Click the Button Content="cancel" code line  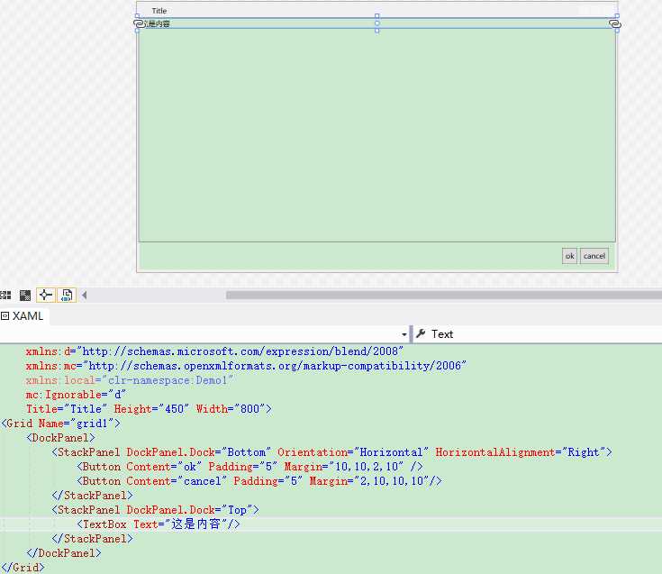[259, 480]
